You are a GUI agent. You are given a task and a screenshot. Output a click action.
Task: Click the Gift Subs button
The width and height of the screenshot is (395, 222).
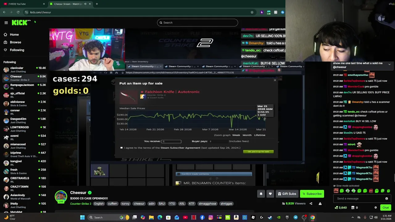point(287,194)
